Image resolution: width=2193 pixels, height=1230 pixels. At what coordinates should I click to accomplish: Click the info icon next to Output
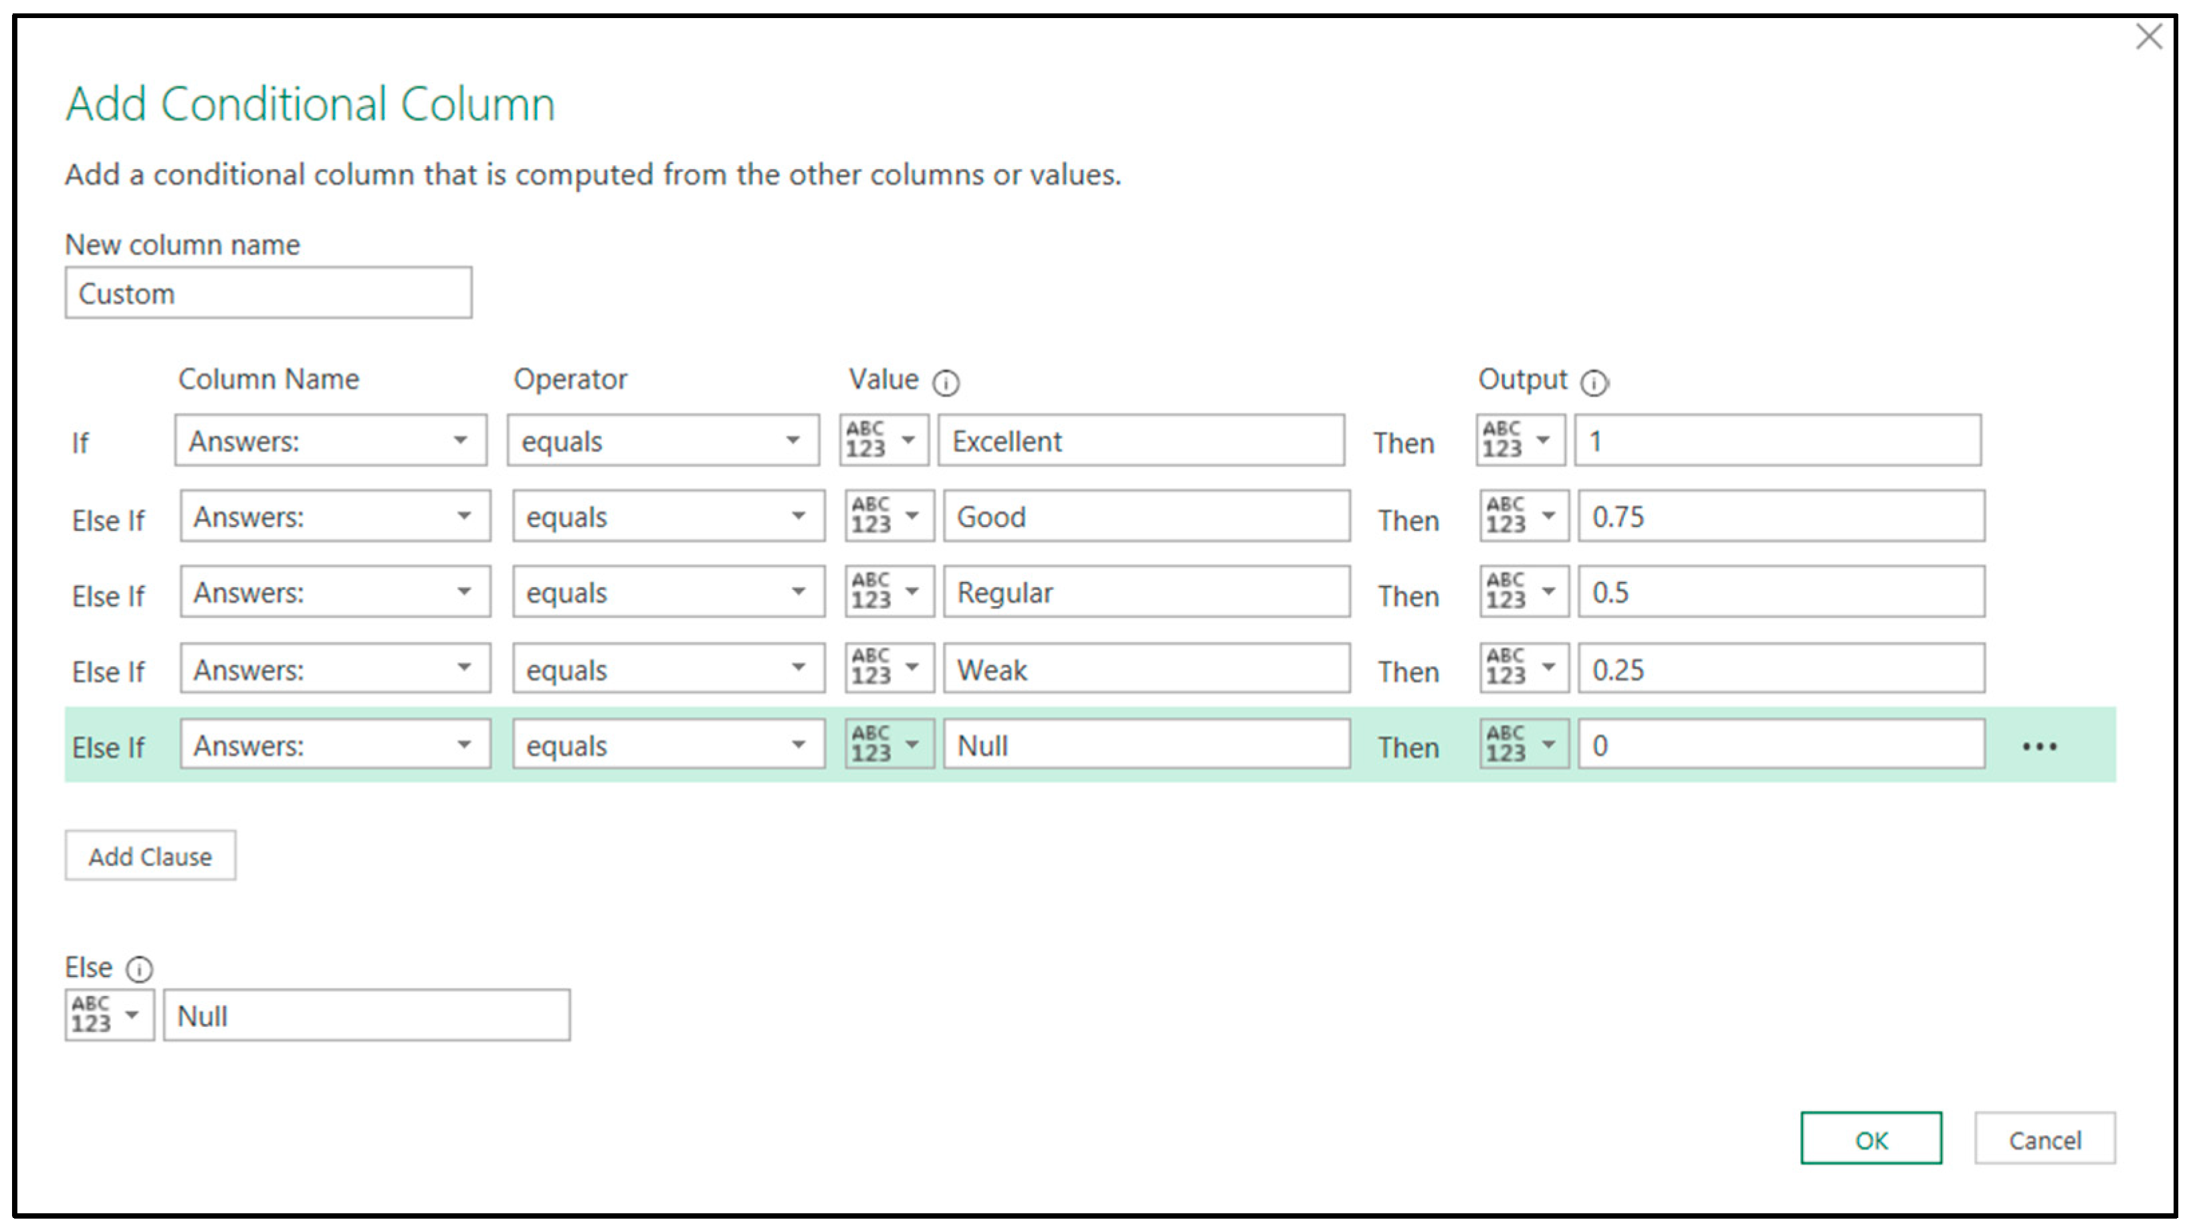1594,383
